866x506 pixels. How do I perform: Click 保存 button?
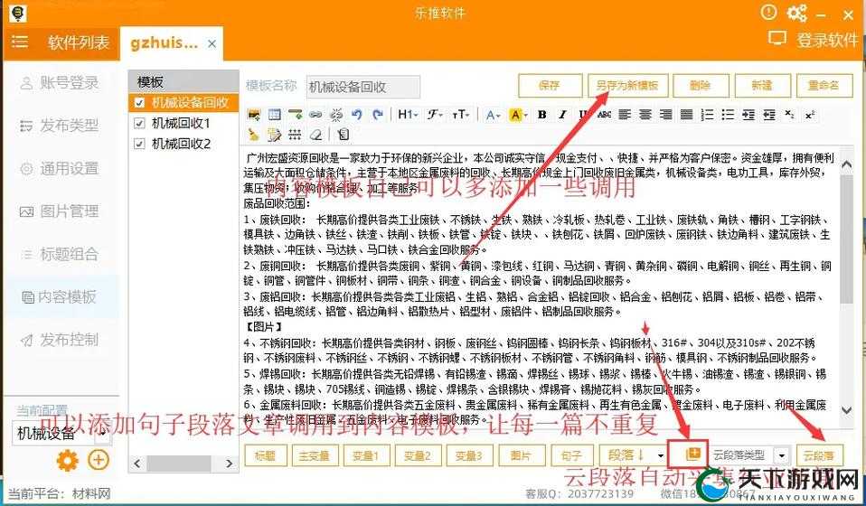[550, 86]
